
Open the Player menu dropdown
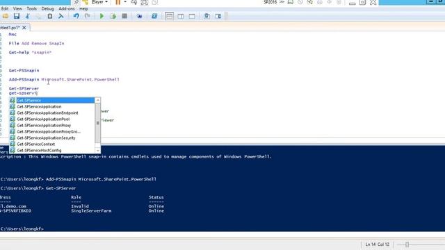pyautogui.click(x=99, y=2)
